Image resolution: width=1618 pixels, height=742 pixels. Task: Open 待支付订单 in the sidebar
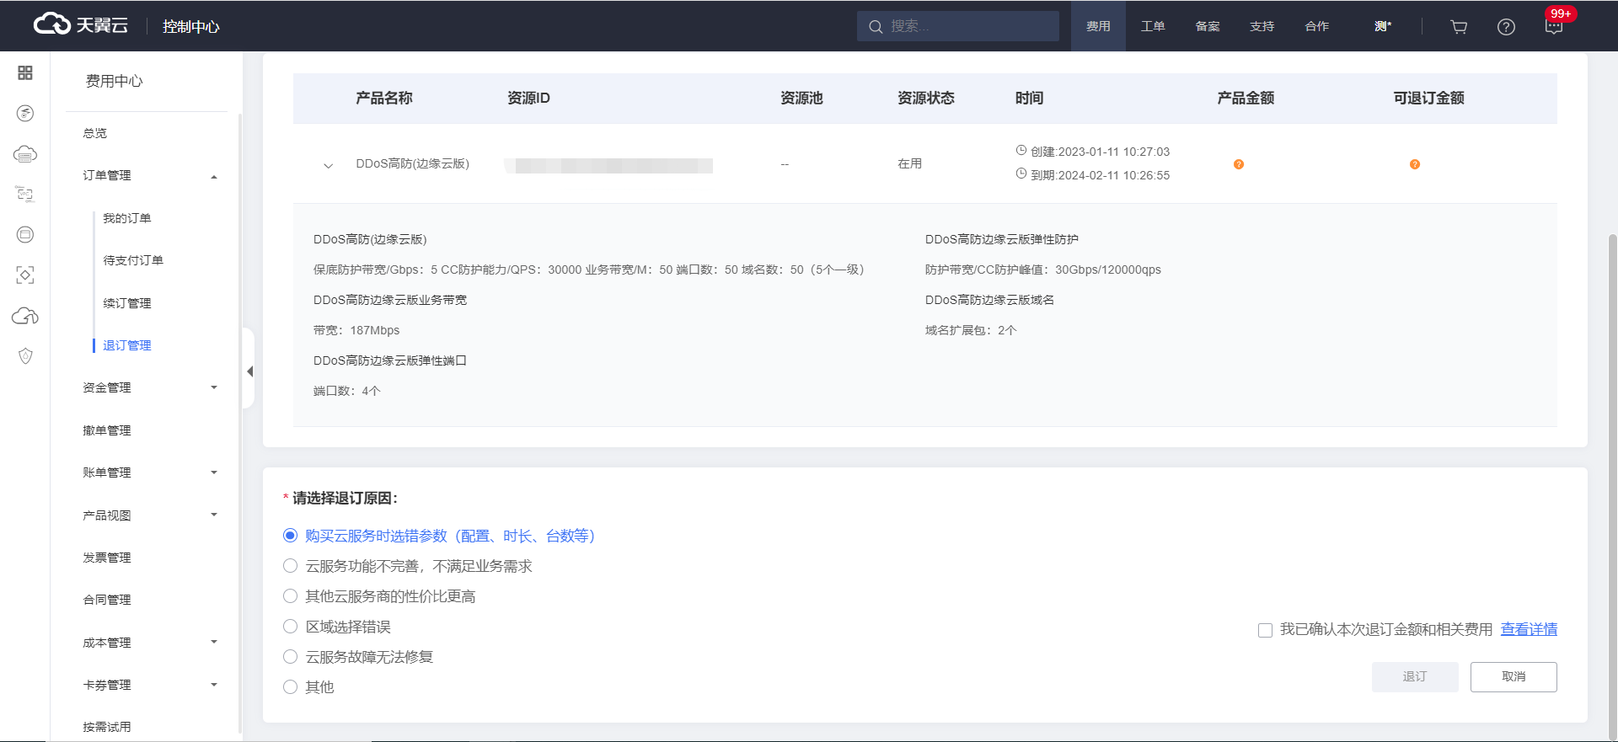[133, 260]
